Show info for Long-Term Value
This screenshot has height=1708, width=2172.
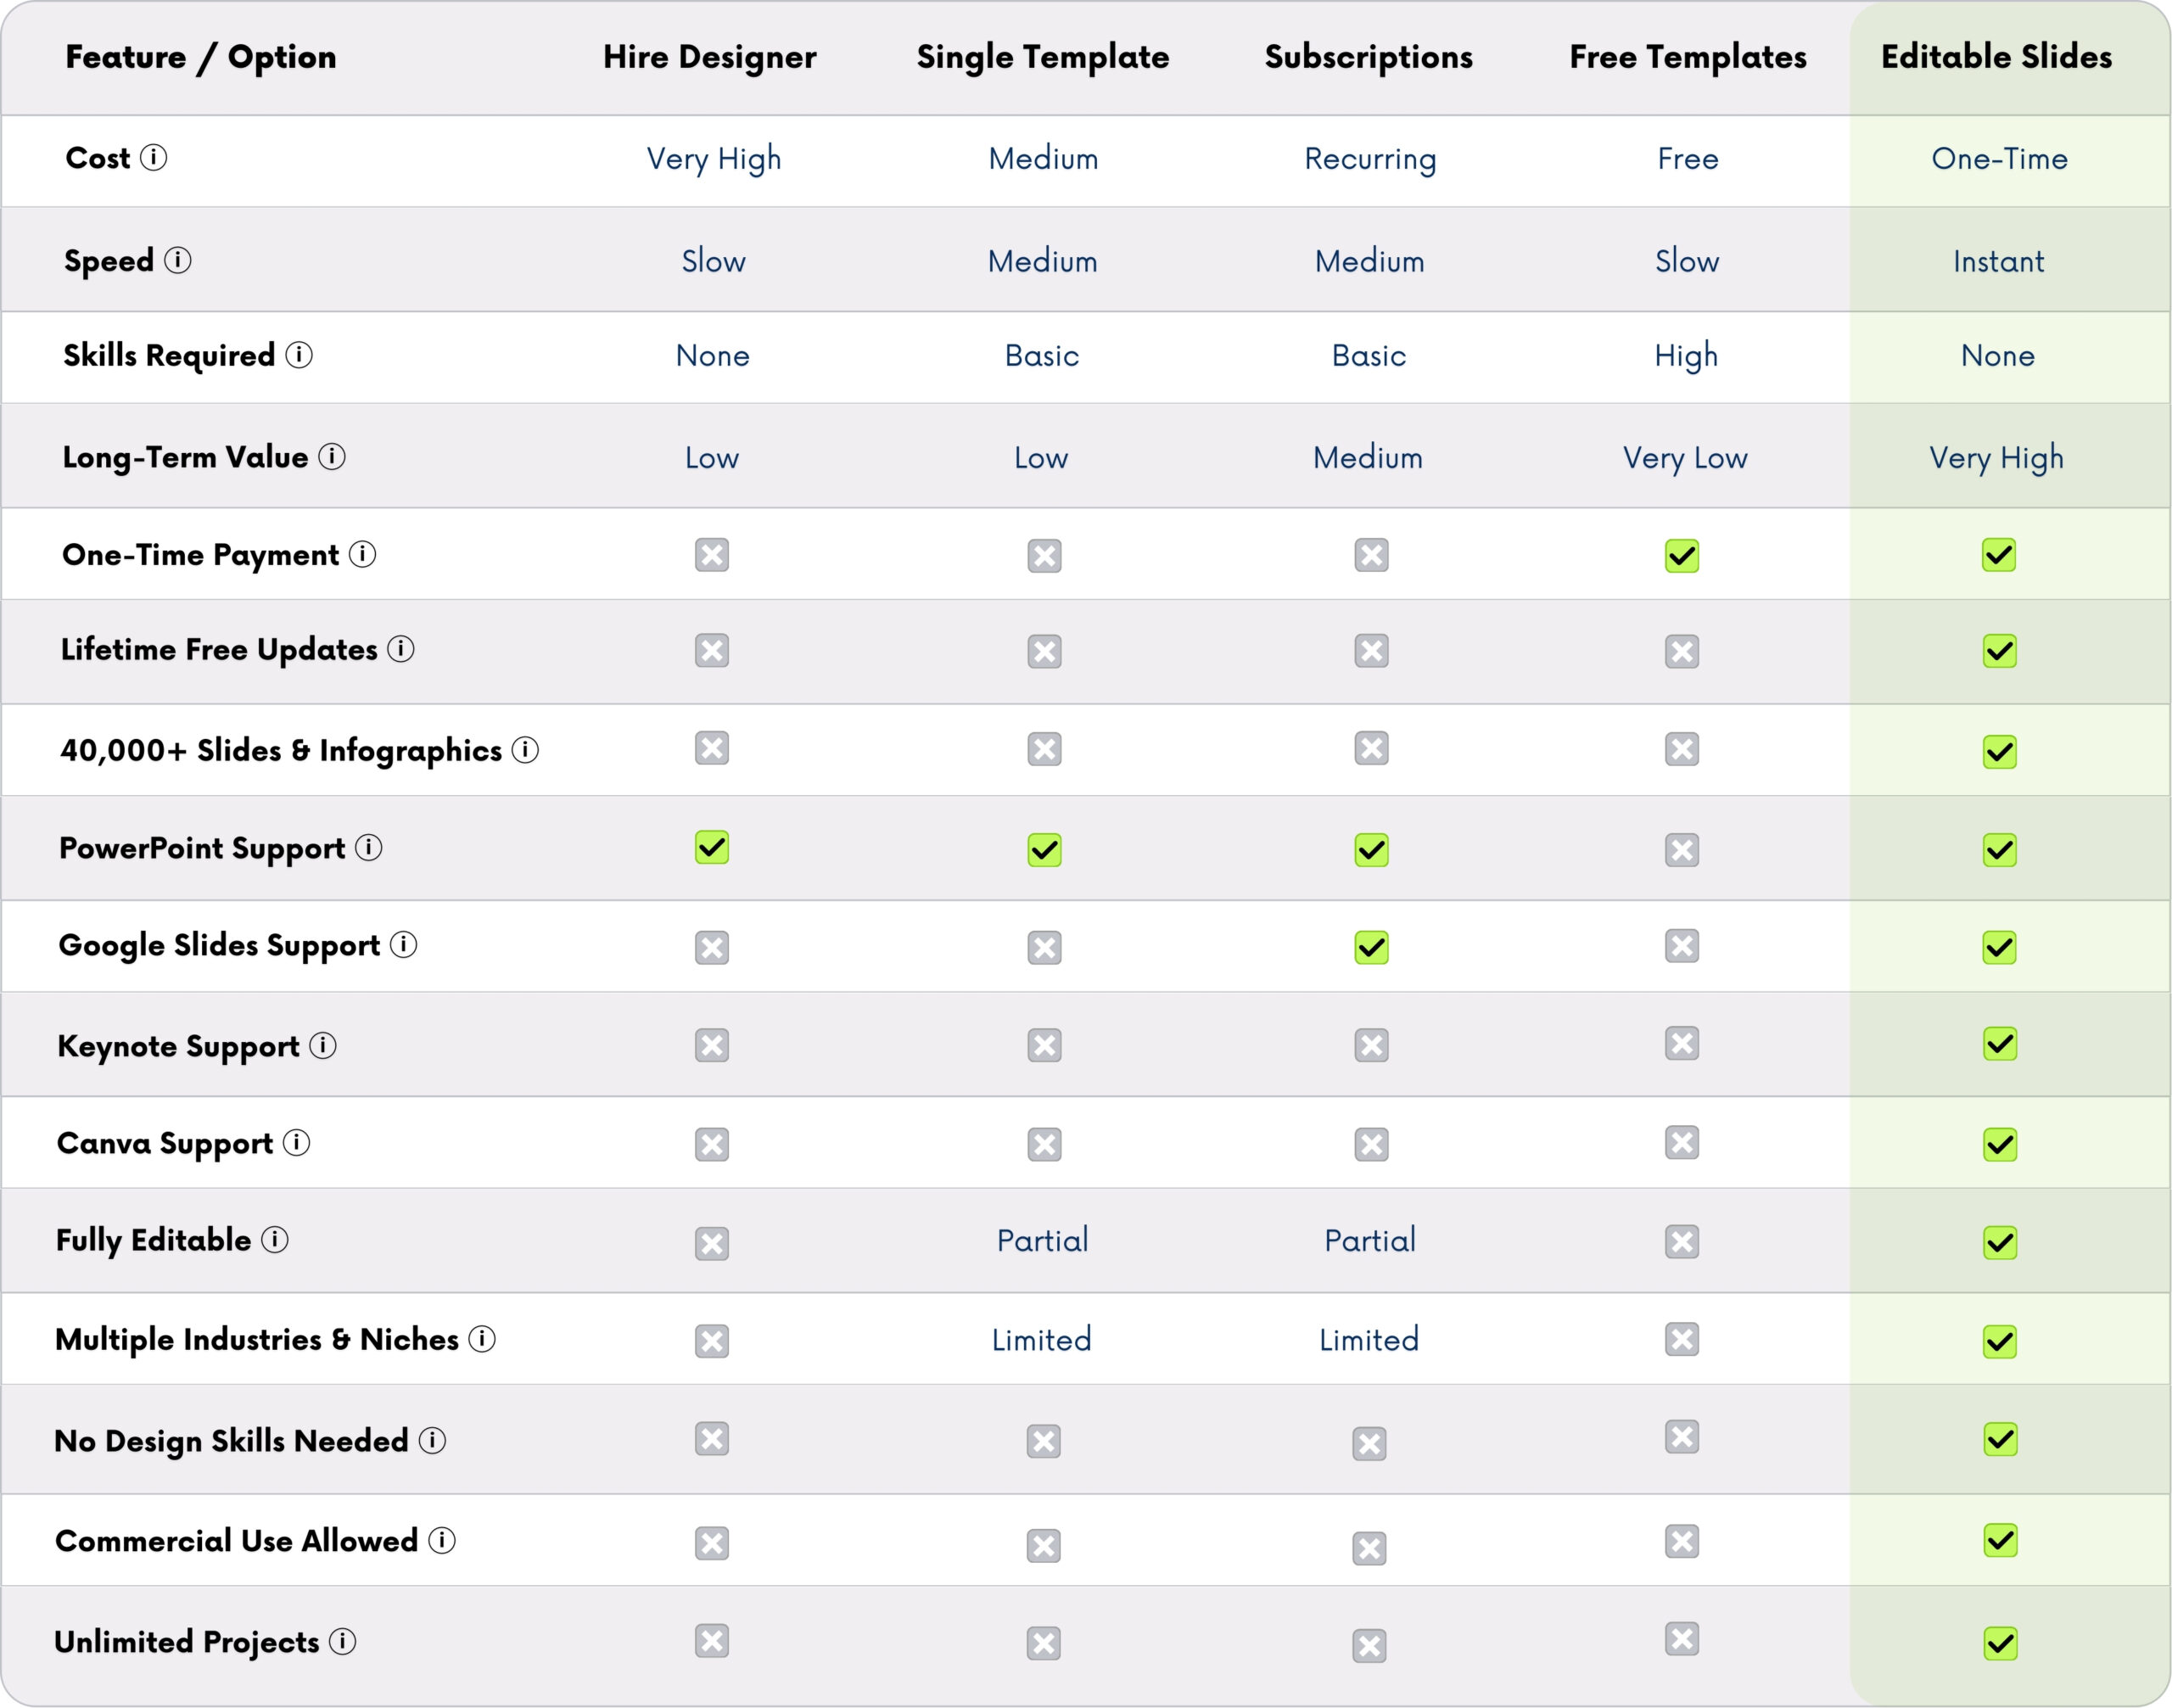[x=331, y=456]
